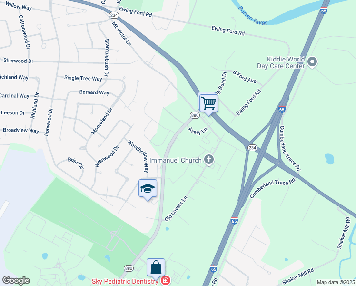Select Kiddie World Day Care pin
Screen dimensions: 356x286
click(x=312, y=62)
